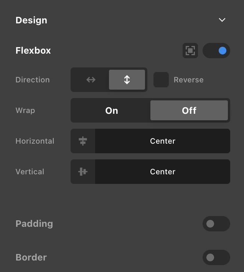The height and width of the screenshot is (272, 244).
Task: Click the Flexbox section label
Action: click(x=33, y=51)
